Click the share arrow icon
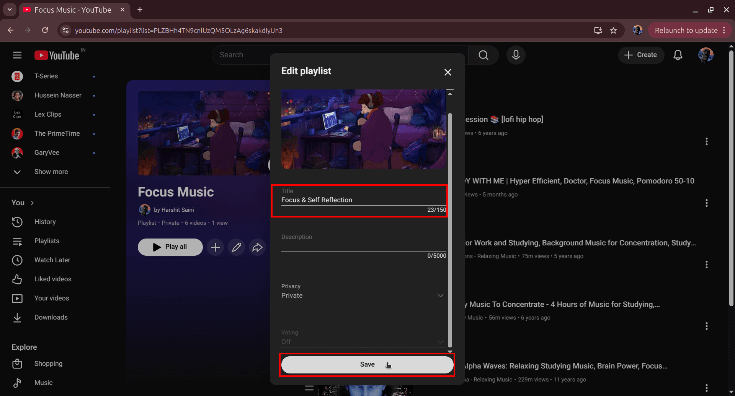Image resolution: width=735 pixels, height=396 pixels. point(258,247)
